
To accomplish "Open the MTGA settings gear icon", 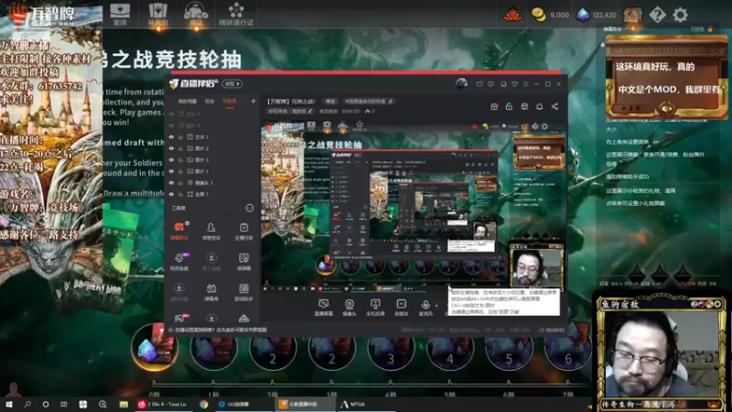I will (680, 15).
